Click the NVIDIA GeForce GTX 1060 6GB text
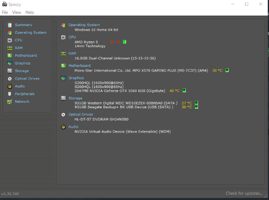The height and width of the screenshot is (200, 269). tap(120, 91)
